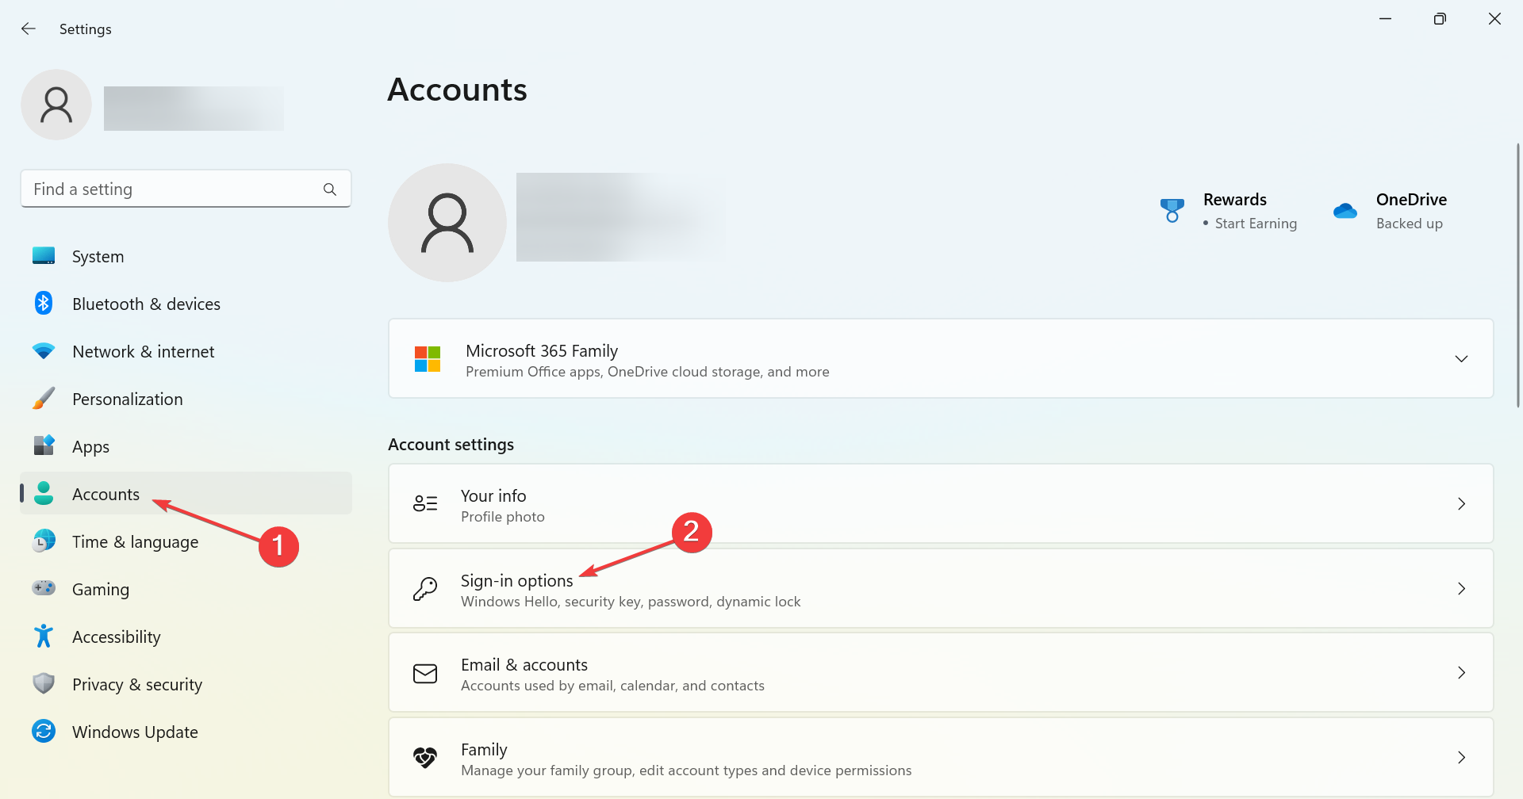The image size is (1523, 799).
Task: Open Apps settings via its icon
Action: [44, 445]
